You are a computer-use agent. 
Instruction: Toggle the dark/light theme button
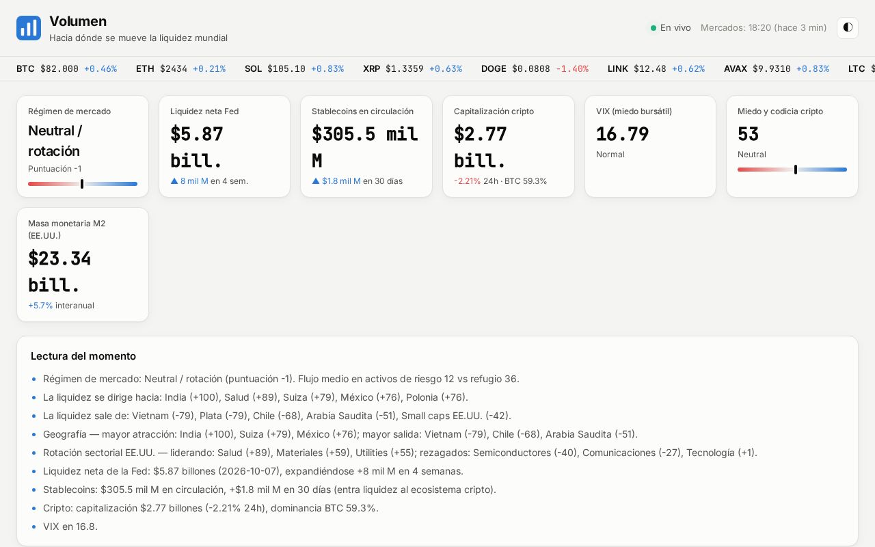pyautogui.click(x=848, y=28)
